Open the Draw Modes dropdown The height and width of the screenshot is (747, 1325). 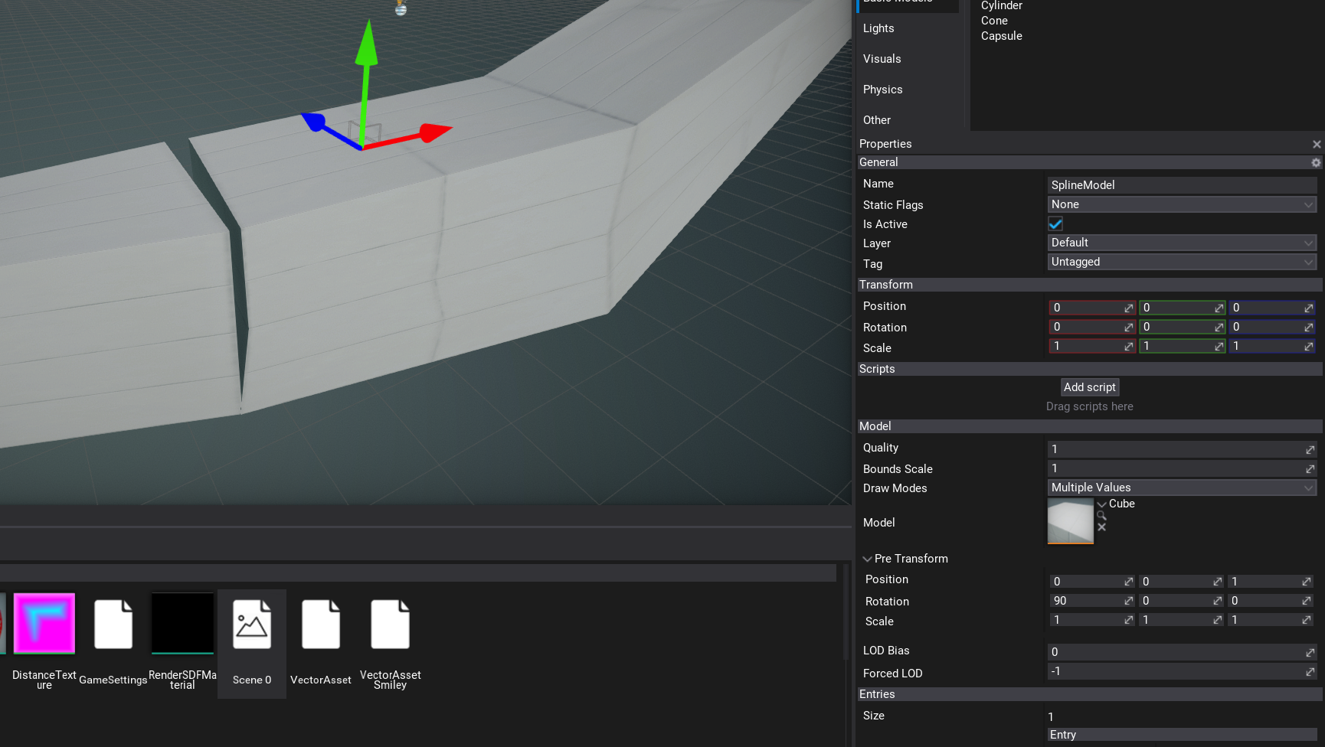[1181, 488]
